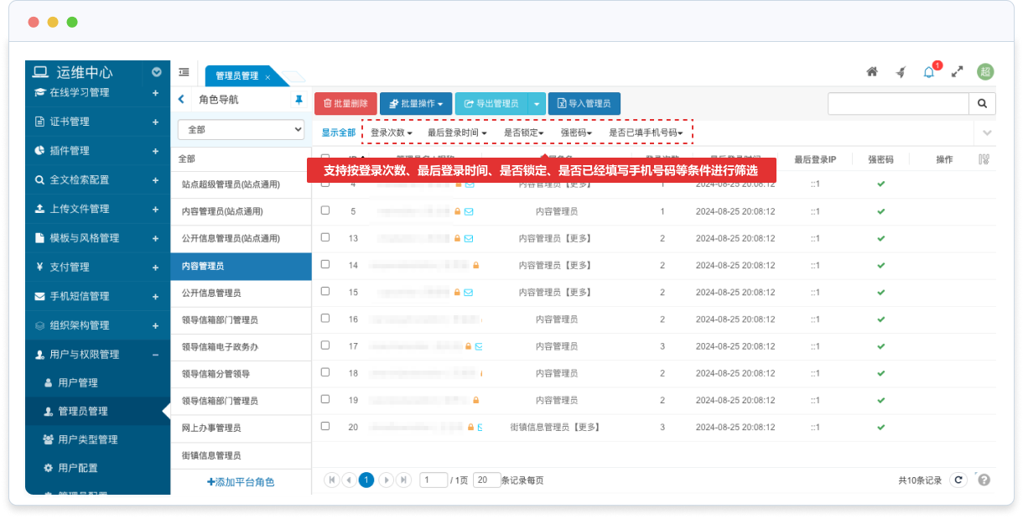The height and width of the screenshot is (519, 1023).
Task: Open the 登录次数 filter dropdown
Action: [392, 132]
